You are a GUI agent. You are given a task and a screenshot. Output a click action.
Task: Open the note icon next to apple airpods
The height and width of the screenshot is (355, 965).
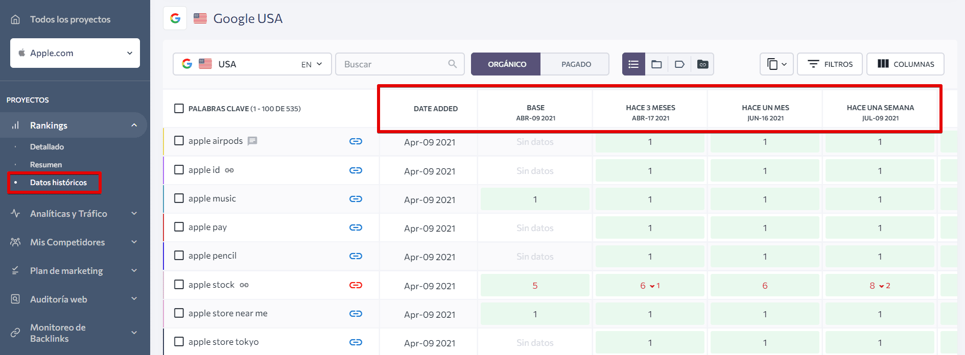(x=252, y=141)
